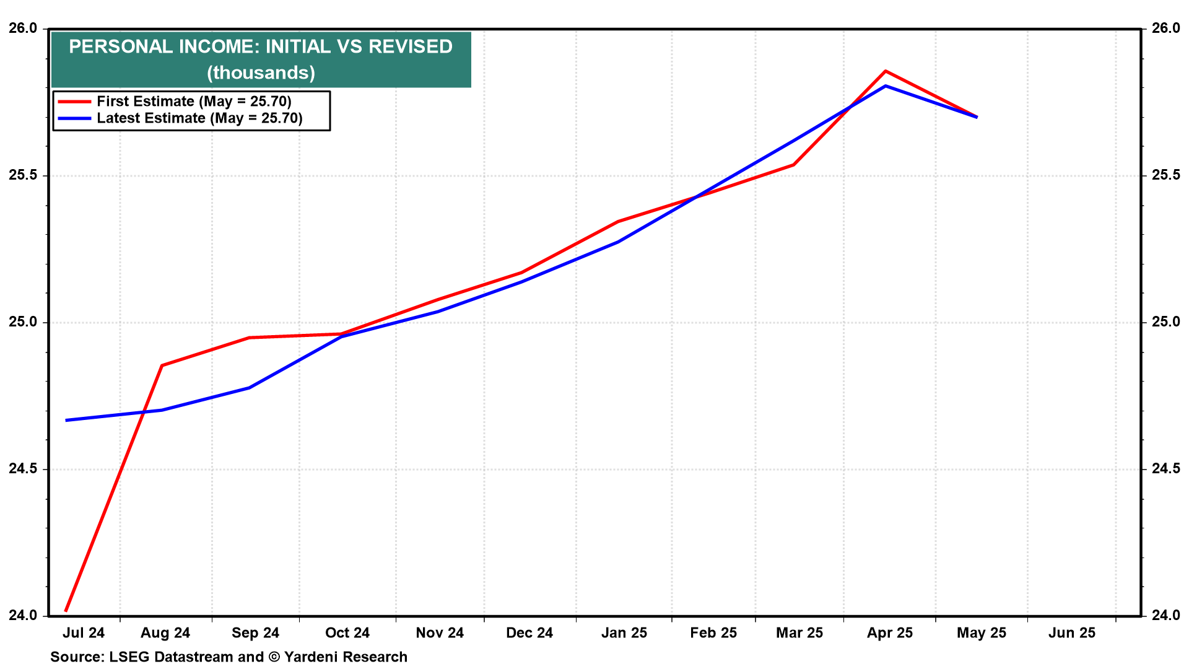Click the First Estimate legend label

(194, 102)
